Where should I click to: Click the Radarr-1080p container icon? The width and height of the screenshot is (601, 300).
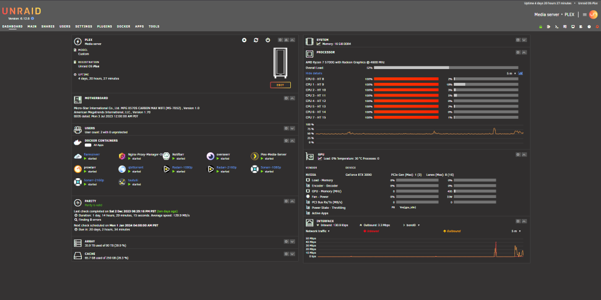click(x=166, y=169)
